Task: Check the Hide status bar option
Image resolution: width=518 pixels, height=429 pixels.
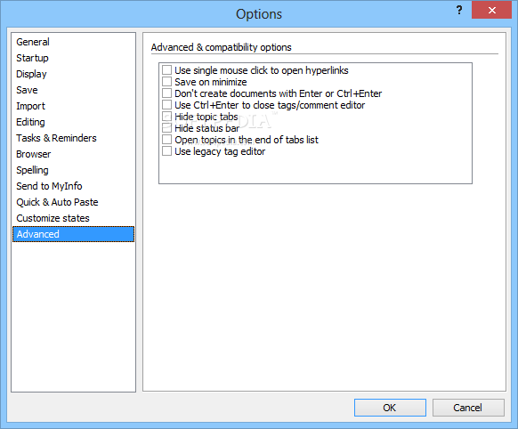Action: click(x=166, y=128)
